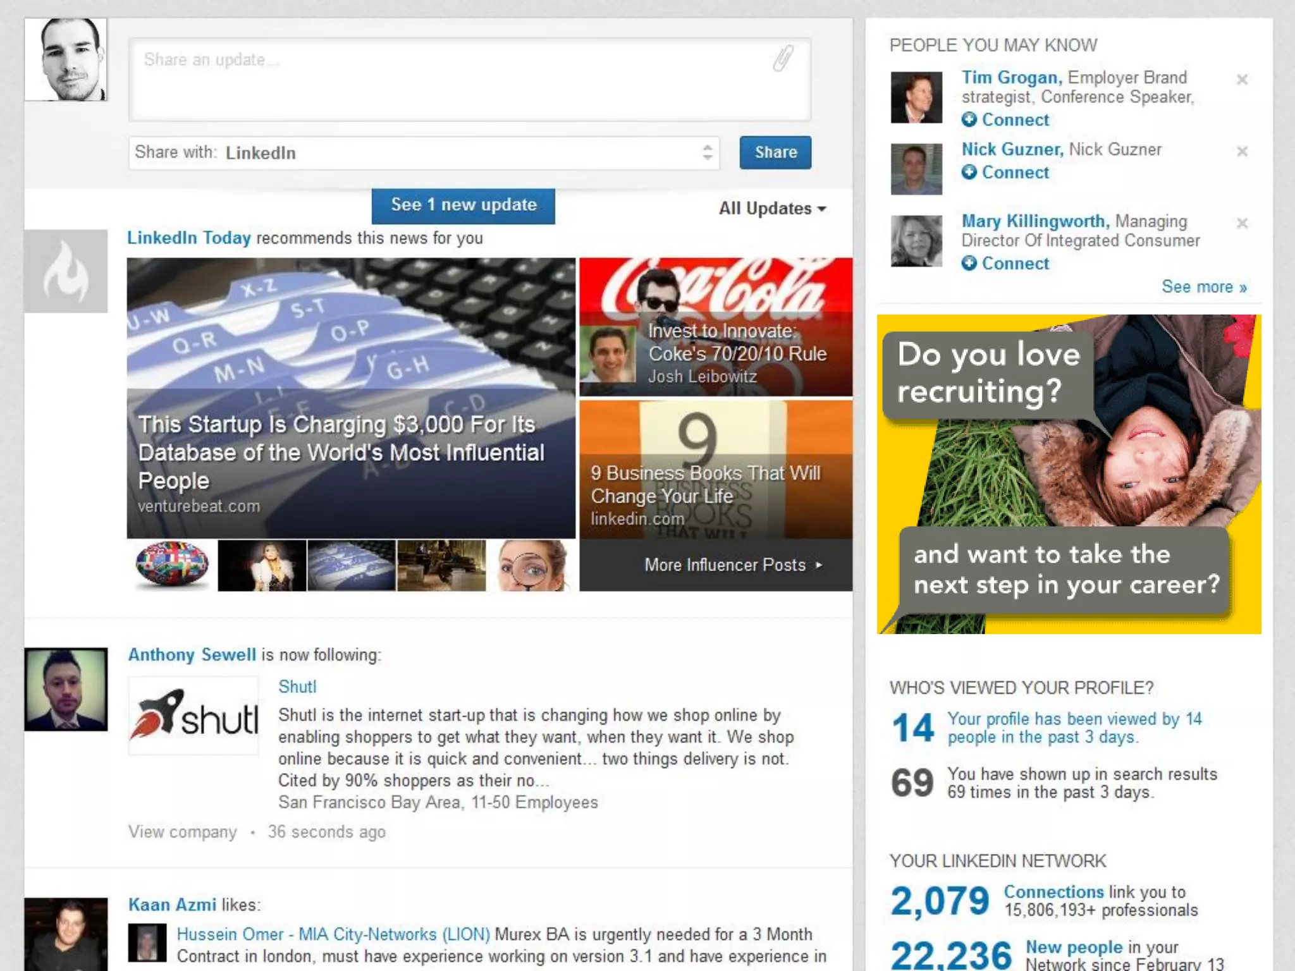
Task: Click the plus icon beside Nick Guzner's Connect
Action: (x=969, y=172)
